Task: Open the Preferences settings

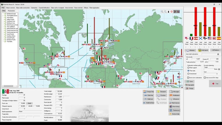Action: click(174, 110)
